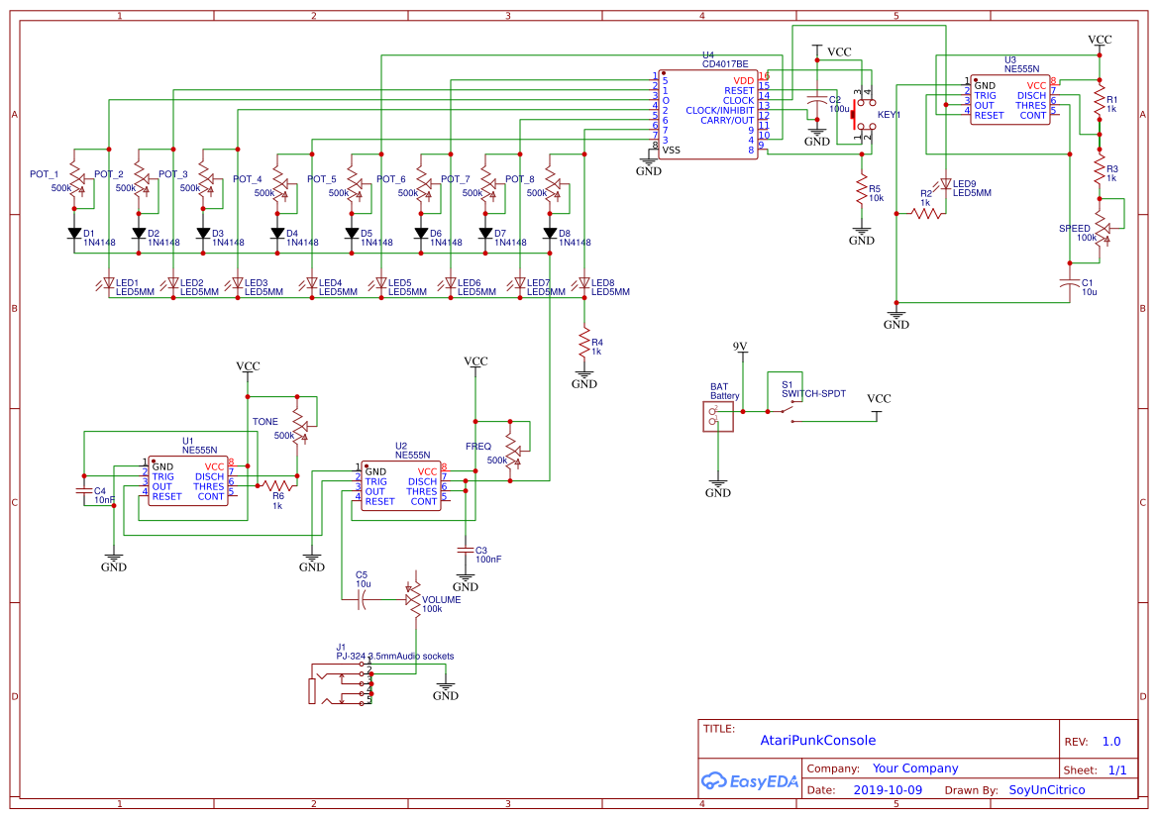Click the EasyEDA logo in title block
The image size is (1158, 819).
point(749,780)
